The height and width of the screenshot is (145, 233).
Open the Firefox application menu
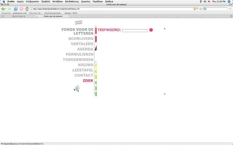coord(11,1)
